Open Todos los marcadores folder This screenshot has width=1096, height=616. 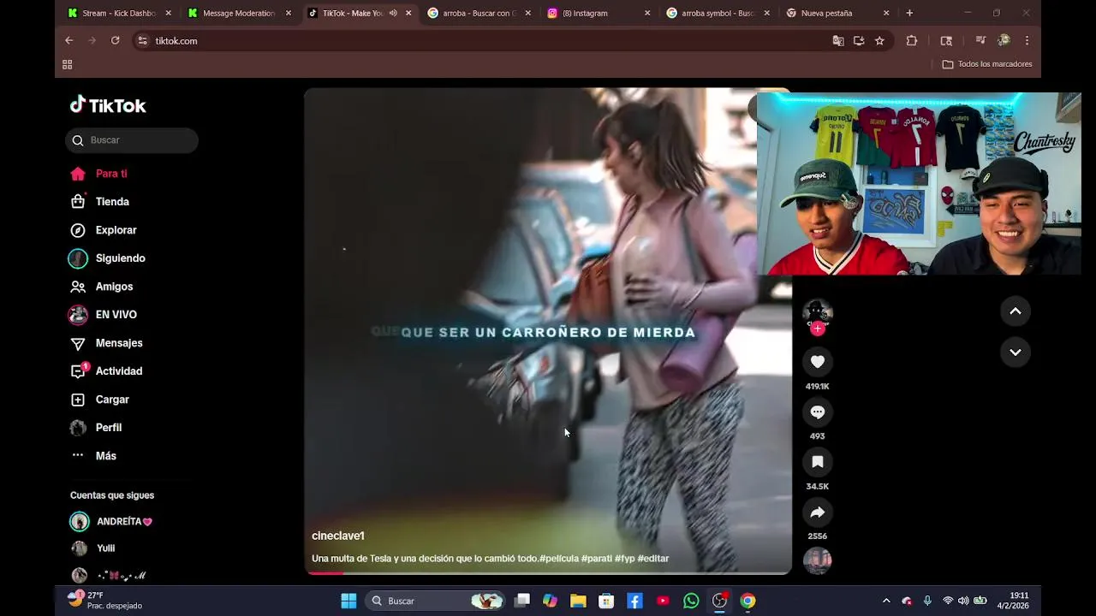coord(987,64)
